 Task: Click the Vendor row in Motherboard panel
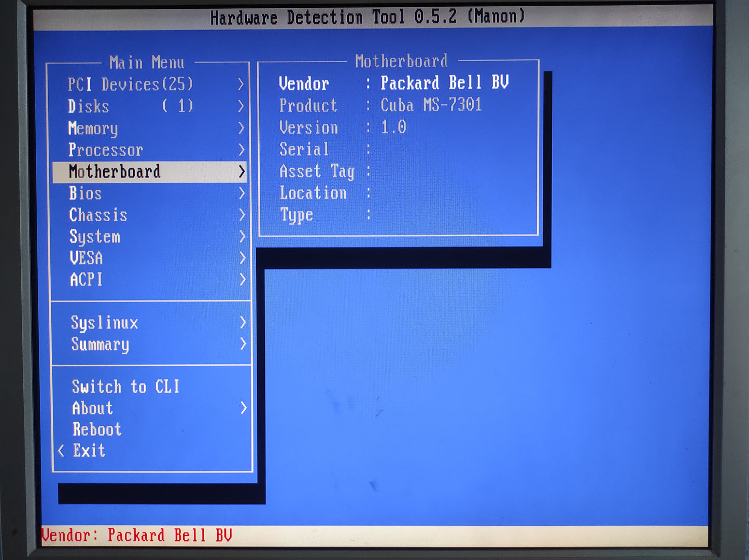point(394,83)
